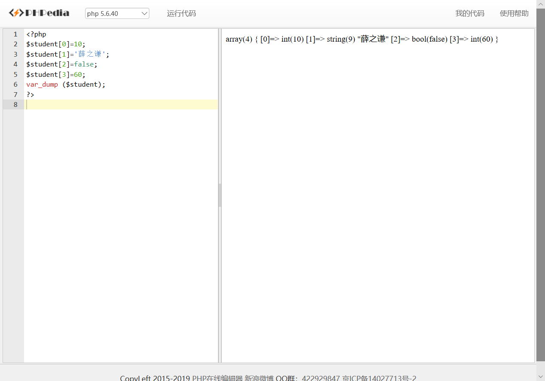545x381 pixels.
Task: Click the $student[2]=false; code line
Action: pyautogui.click(x=62, y=64)
